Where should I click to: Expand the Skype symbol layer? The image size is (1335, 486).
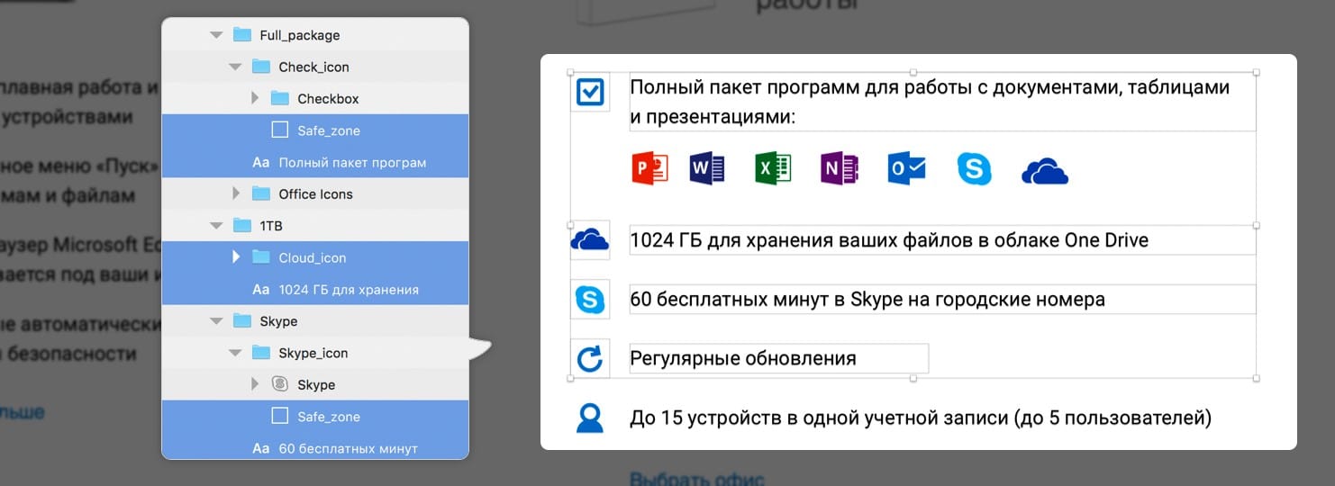coord(255,384)
